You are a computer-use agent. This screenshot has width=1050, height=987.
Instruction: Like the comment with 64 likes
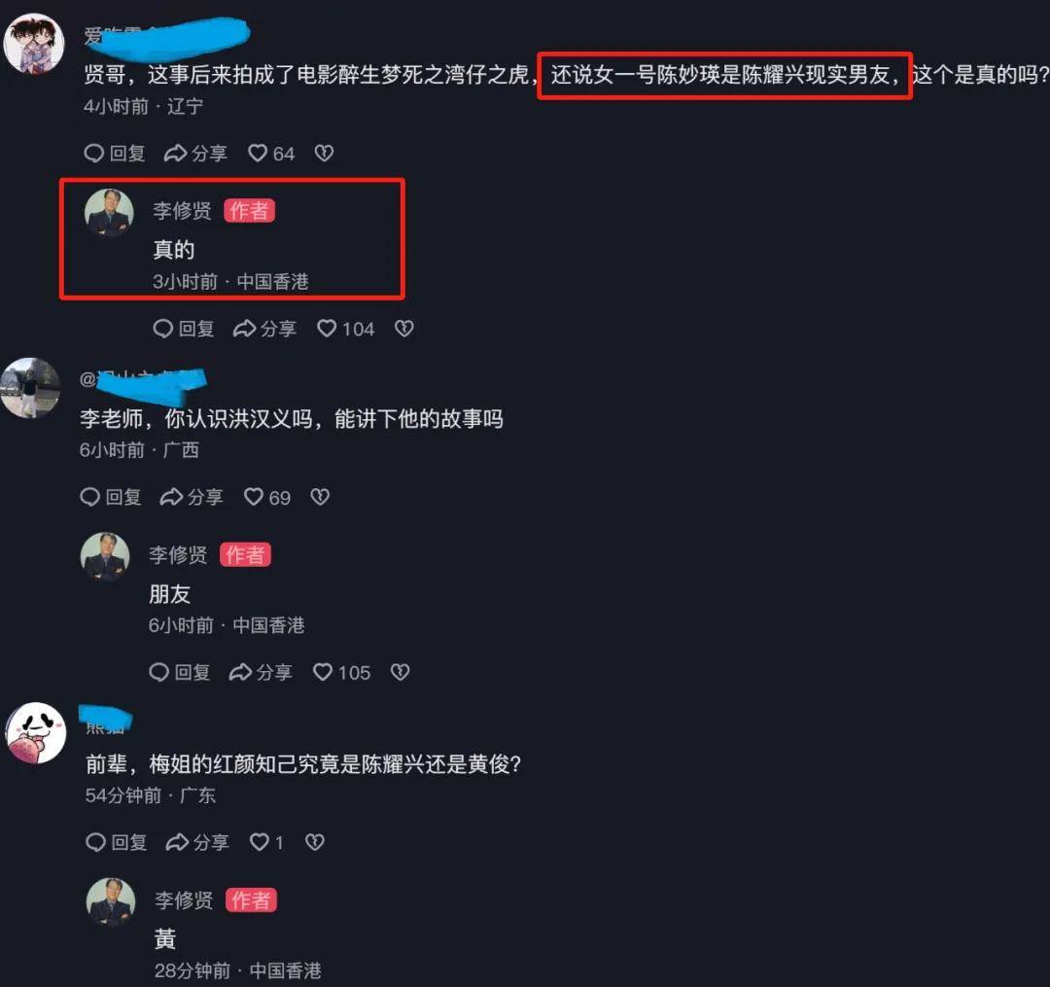(x=270, y=154)
